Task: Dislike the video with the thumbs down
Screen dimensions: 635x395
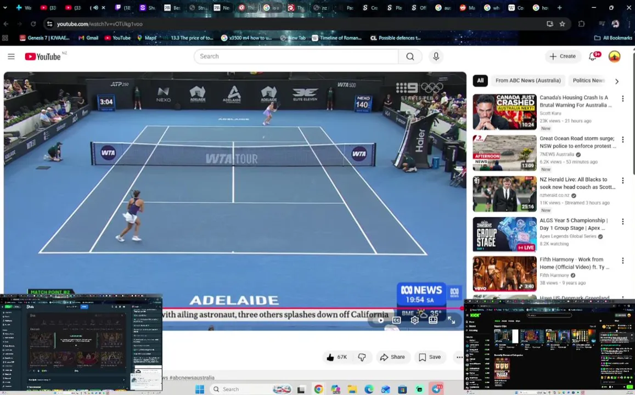Action: click(x=362, y=357)
